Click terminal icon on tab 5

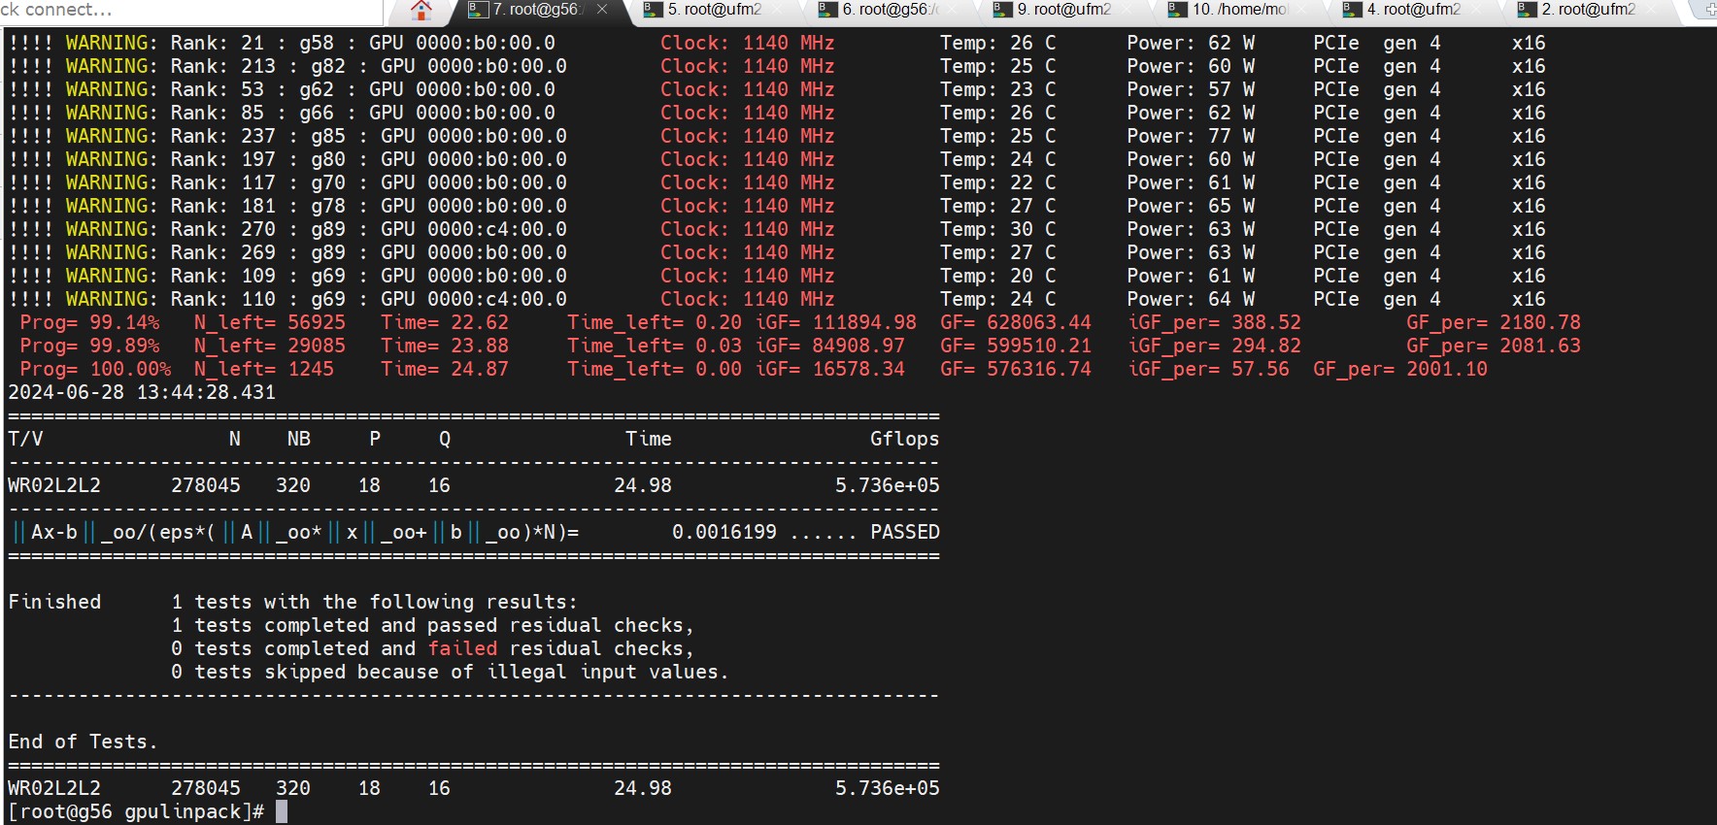[653, 10]
